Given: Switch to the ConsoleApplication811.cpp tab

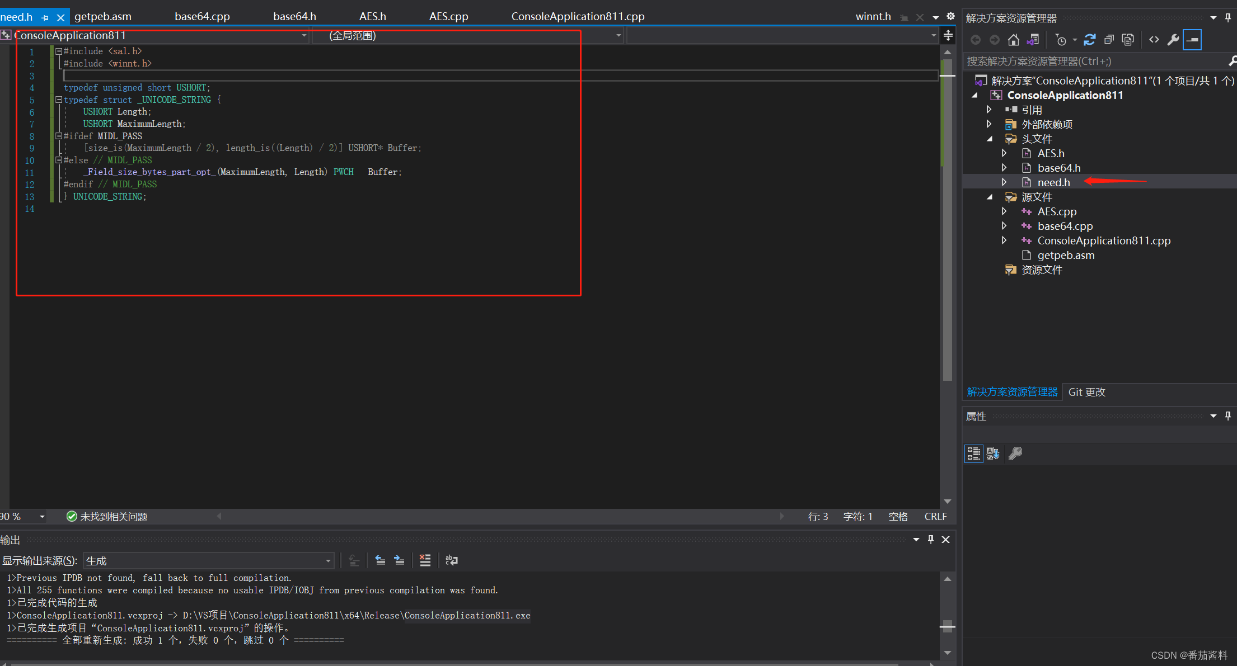Looking at the screenshot, I should (x=578, y=17).
